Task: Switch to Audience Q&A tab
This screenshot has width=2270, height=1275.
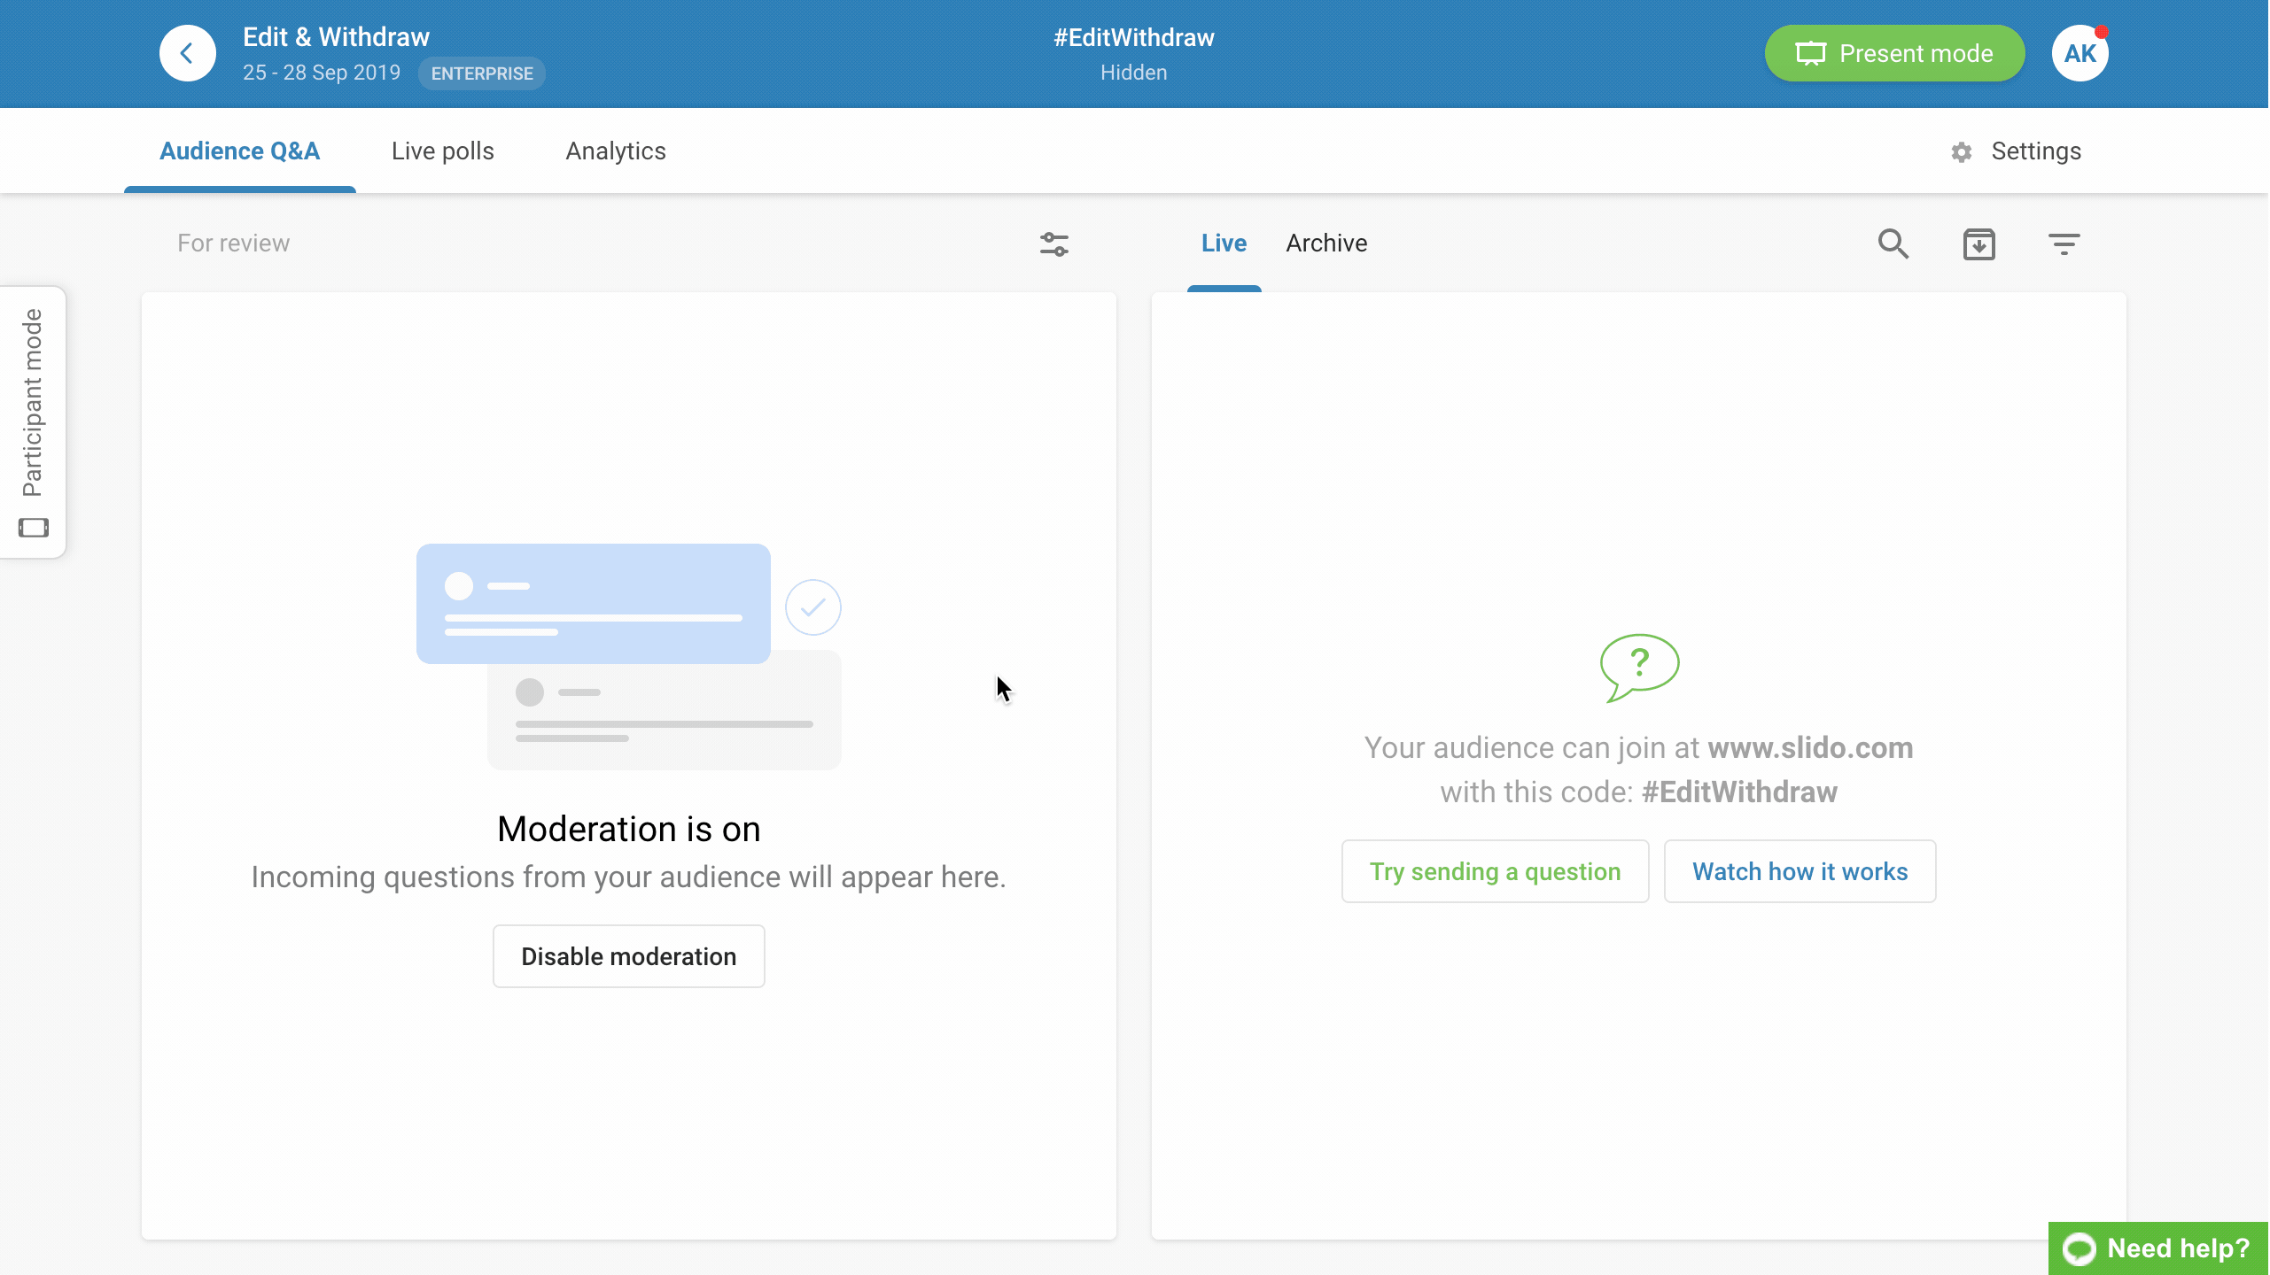Action: pos(240,151)
